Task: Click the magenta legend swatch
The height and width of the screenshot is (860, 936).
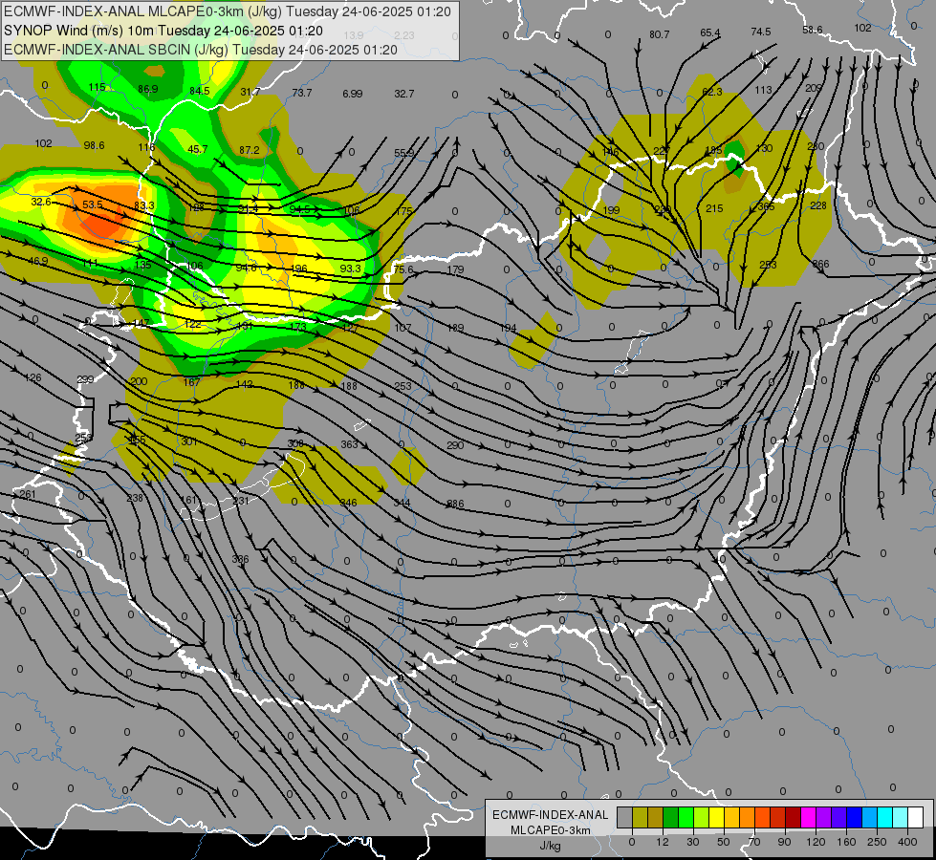Action: pyautogui.click(x=809, y=817)
